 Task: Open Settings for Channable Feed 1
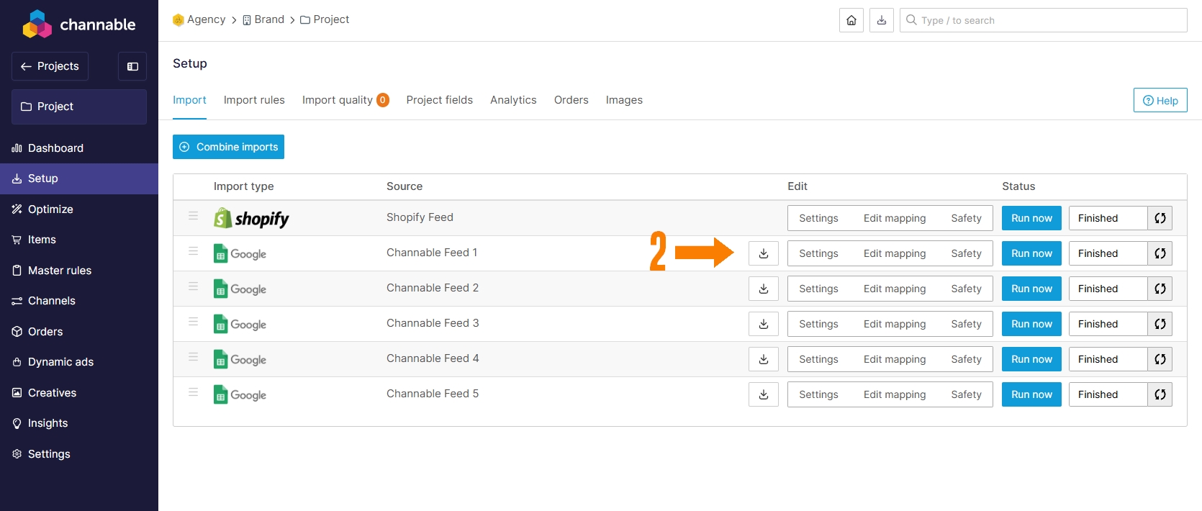(818, 253)
